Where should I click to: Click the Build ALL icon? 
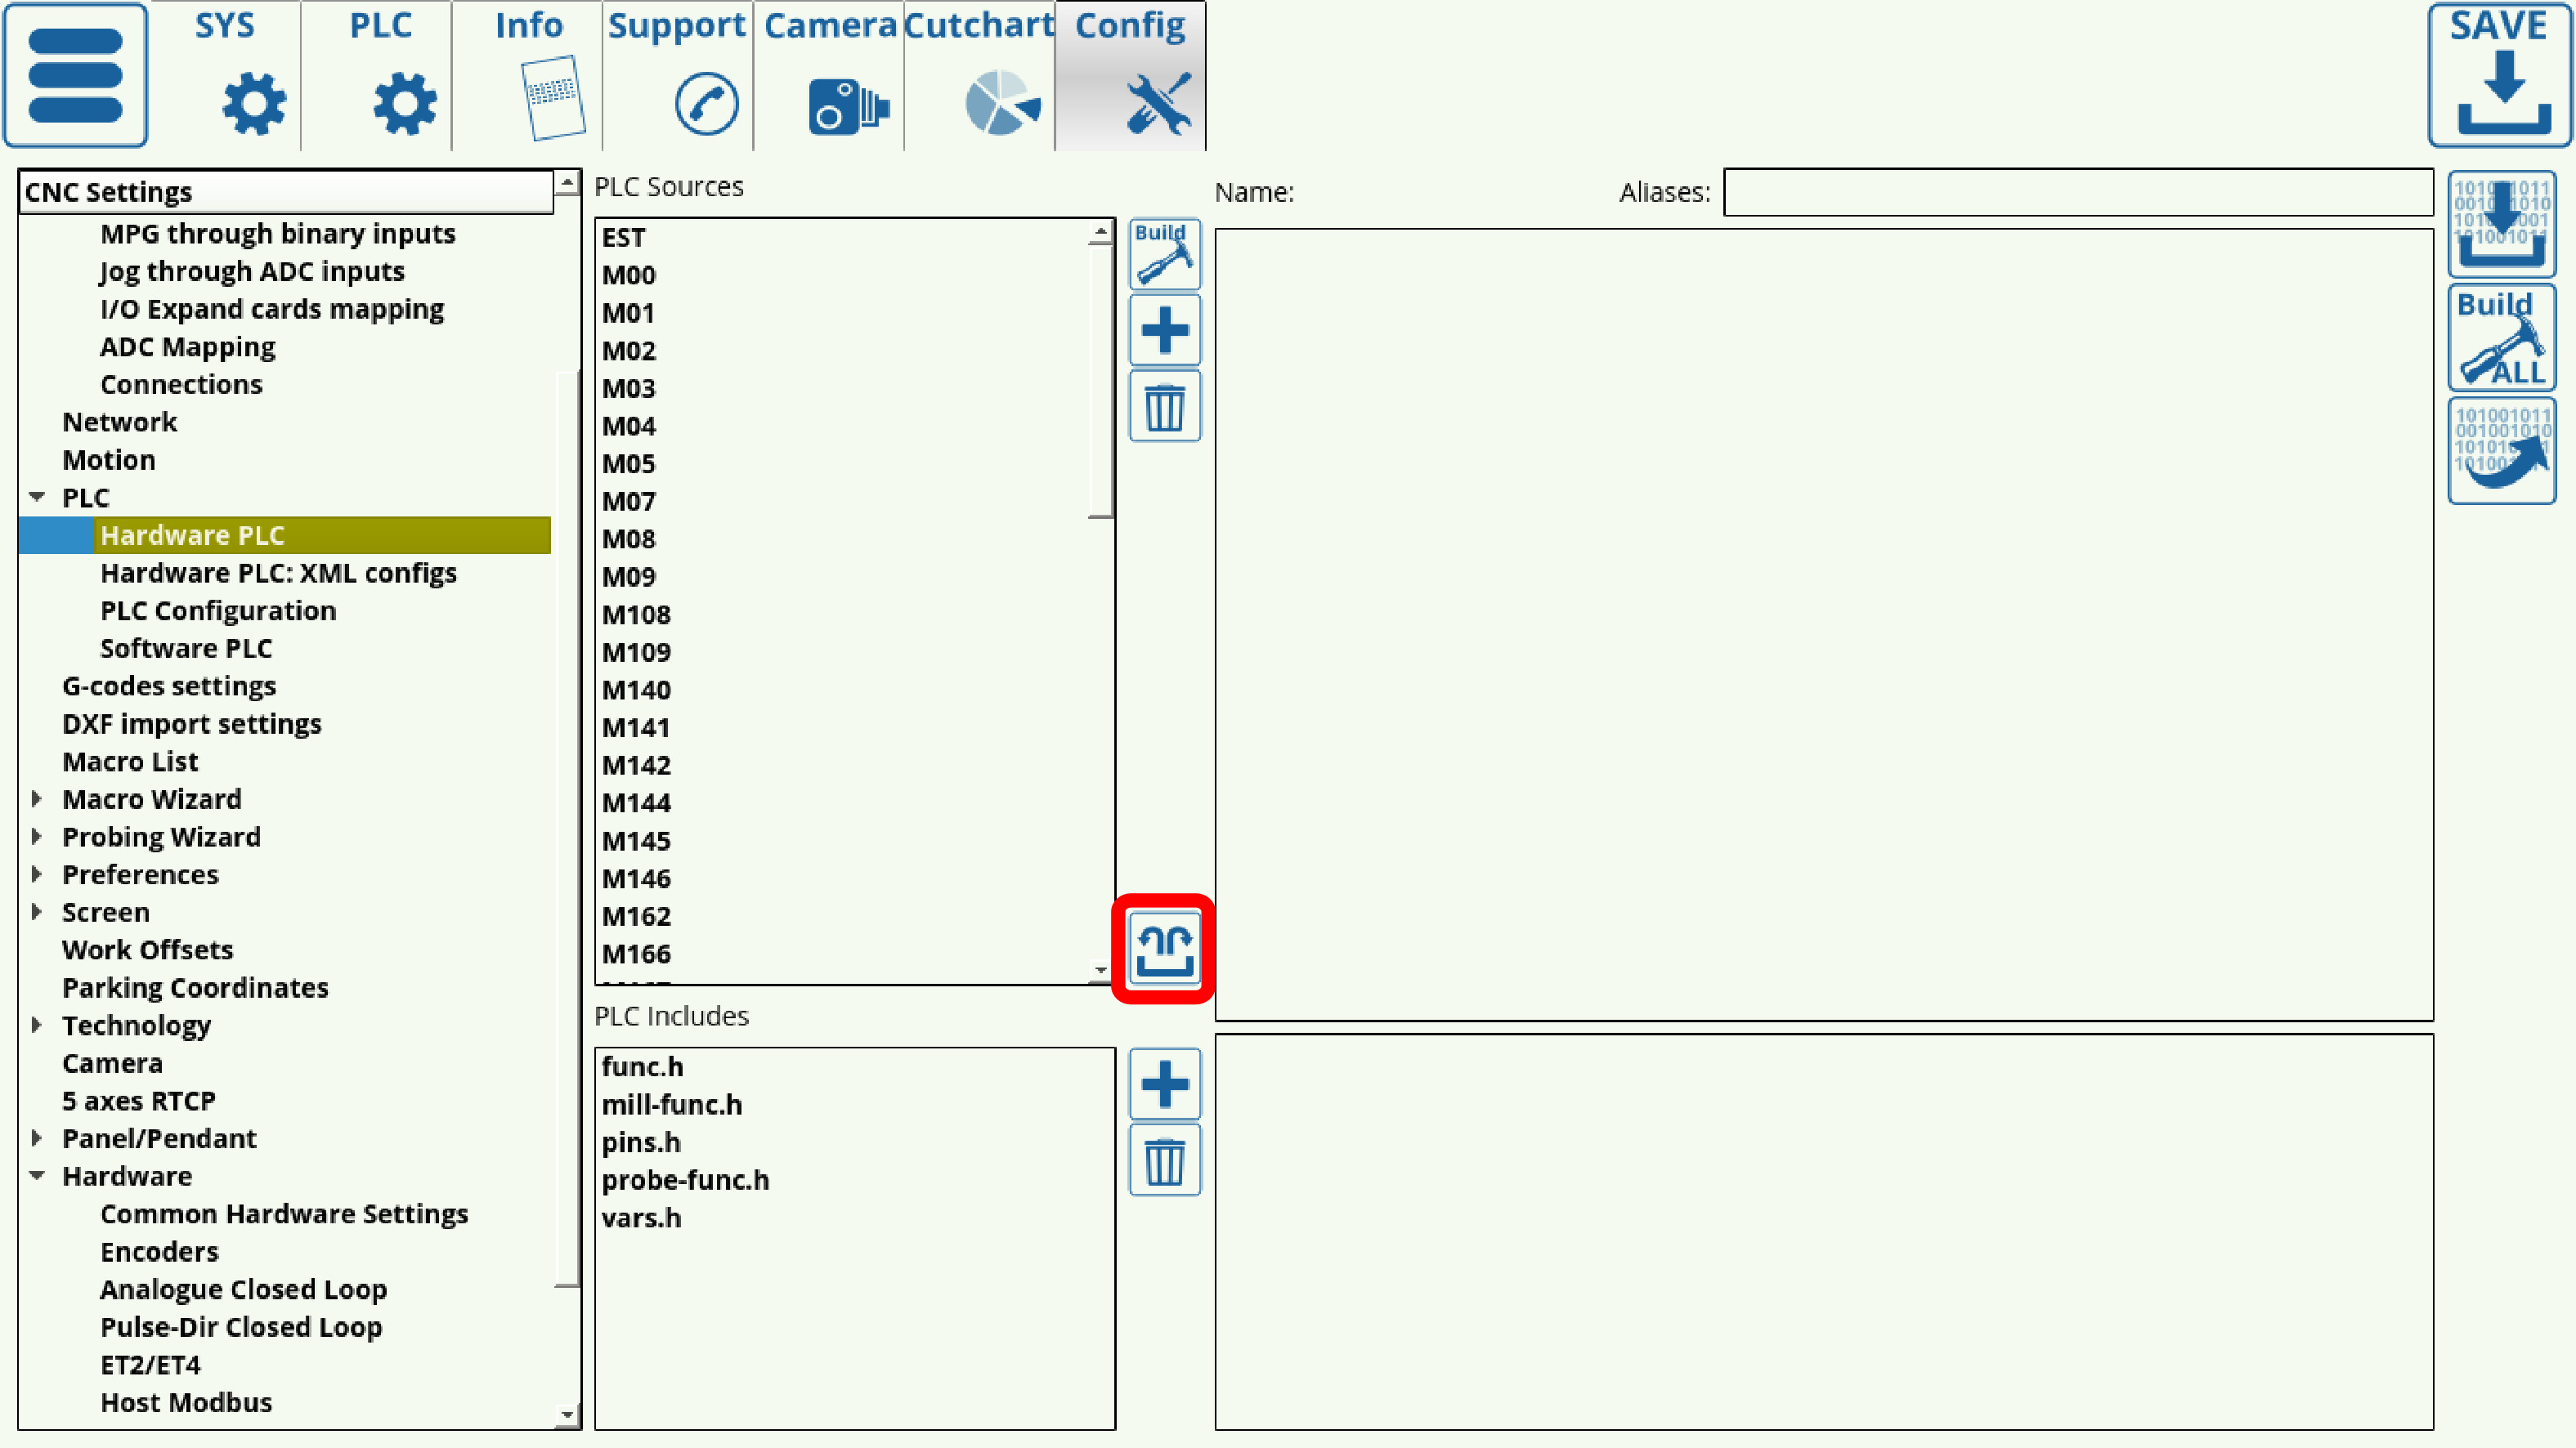click(x=2500, y=337)
